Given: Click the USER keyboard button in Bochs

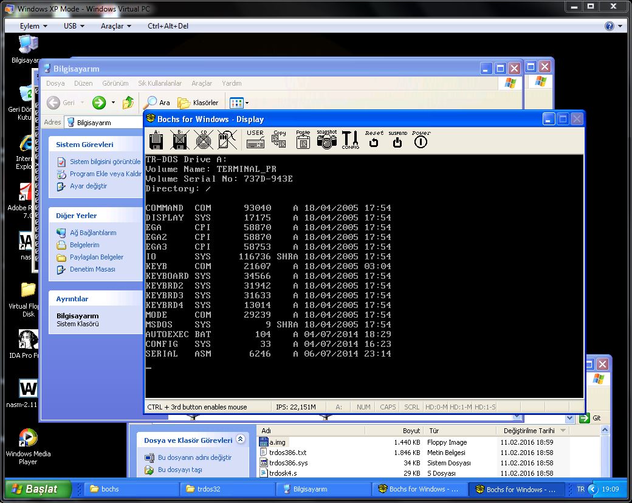Looking at the screenshot, I should click(x=255, y=139).
